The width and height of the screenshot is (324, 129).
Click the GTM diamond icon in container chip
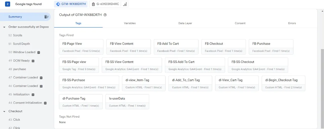58,4
